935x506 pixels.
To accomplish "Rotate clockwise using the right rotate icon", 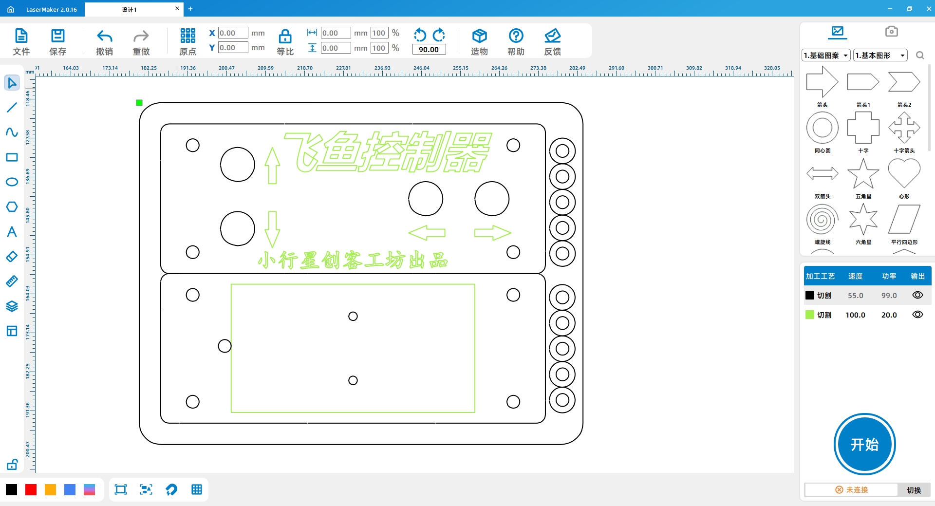I will [439, 35].
